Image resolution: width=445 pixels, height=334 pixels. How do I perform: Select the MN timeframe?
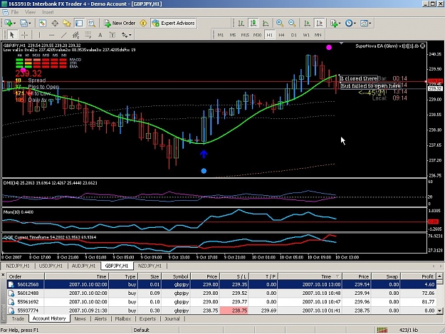coord(318,35)
